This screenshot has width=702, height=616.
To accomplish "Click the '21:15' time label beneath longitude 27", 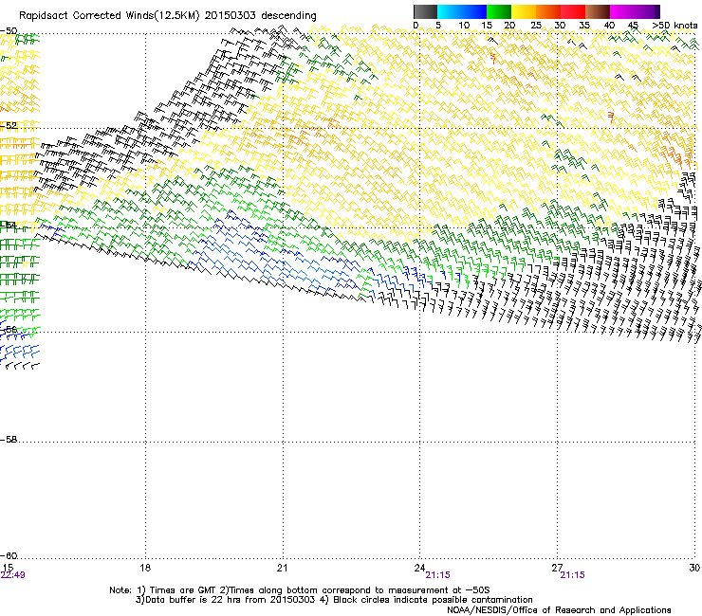I will click(x=573, y=575).
